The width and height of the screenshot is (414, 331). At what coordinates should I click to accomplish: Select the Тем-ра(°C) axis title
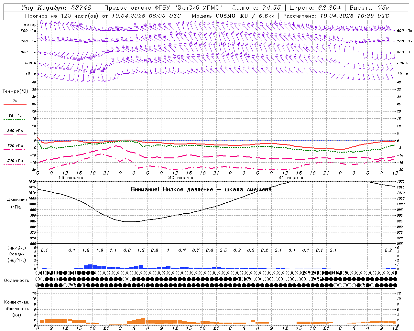click(15, 91)
